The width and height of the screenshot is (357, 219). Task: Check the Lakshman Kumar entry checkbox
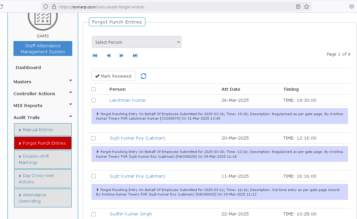click(93, 100)
